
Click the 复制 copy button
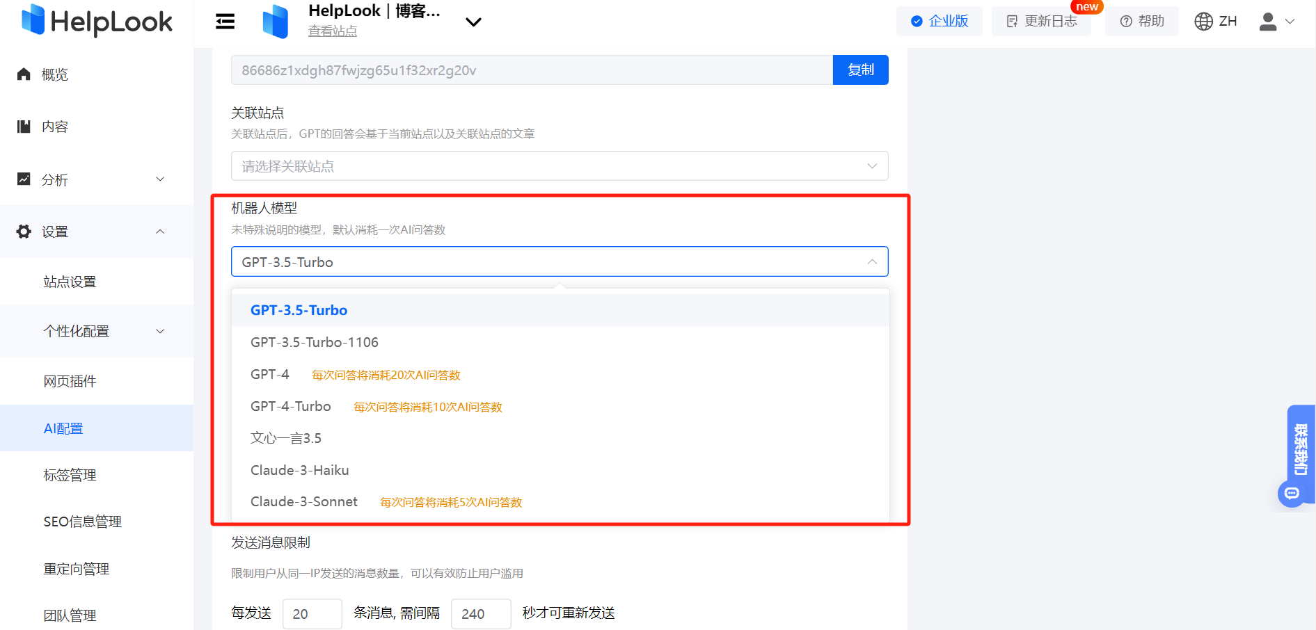pos(860,70)
